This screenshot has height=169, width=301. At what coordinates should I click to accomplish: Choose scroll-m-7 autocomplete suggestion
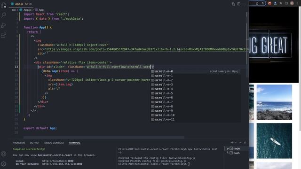pyautogui.click(x=196, y=102)
